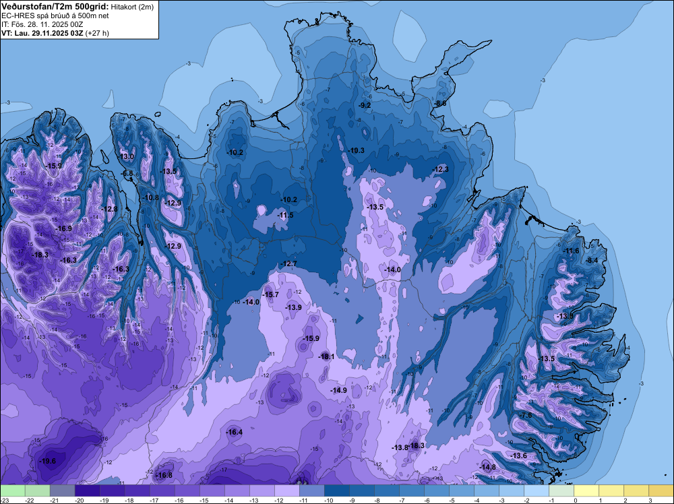Select the -8.6 temperature reading
The width and height of the screenshot is (674, 504).
[x=440, y=103]
